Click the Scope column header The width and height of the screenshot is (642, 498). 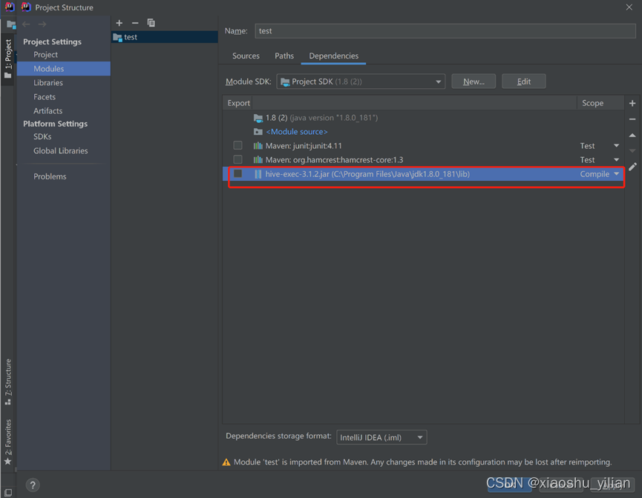click(592, 103)
